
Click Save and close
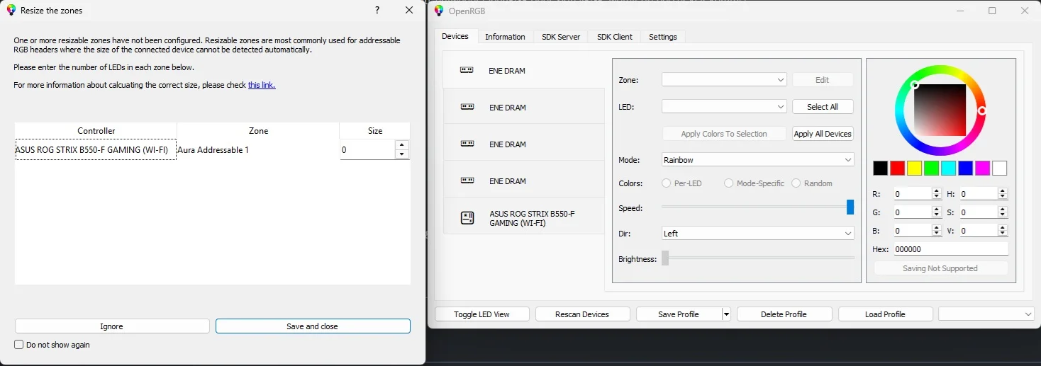pyautogui.click(x=313, y=326)
